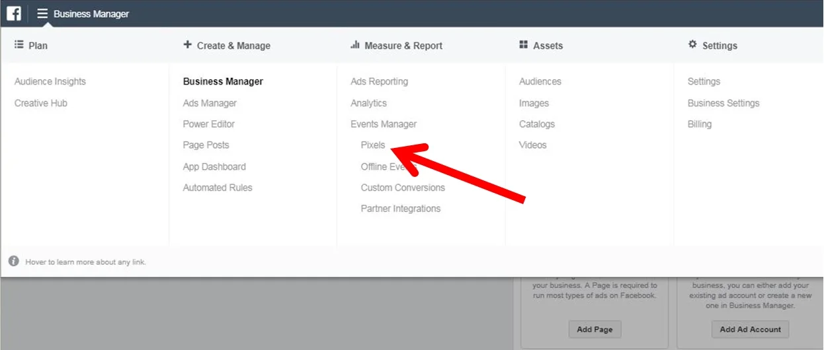Open Videos under Assets
Screen dimensions: 824x350
coord(533,145)
